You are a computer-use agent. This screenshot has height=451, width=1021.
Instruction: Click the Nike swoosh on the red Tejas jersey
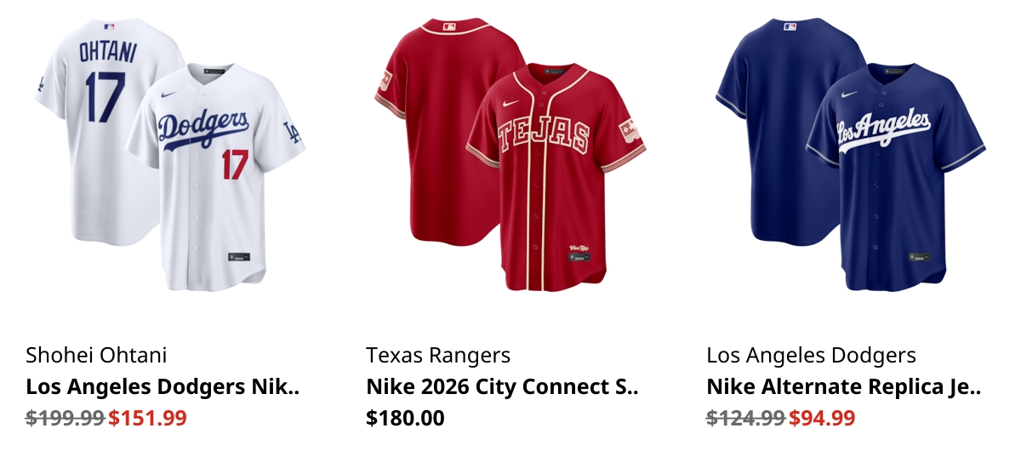point(510,102)
